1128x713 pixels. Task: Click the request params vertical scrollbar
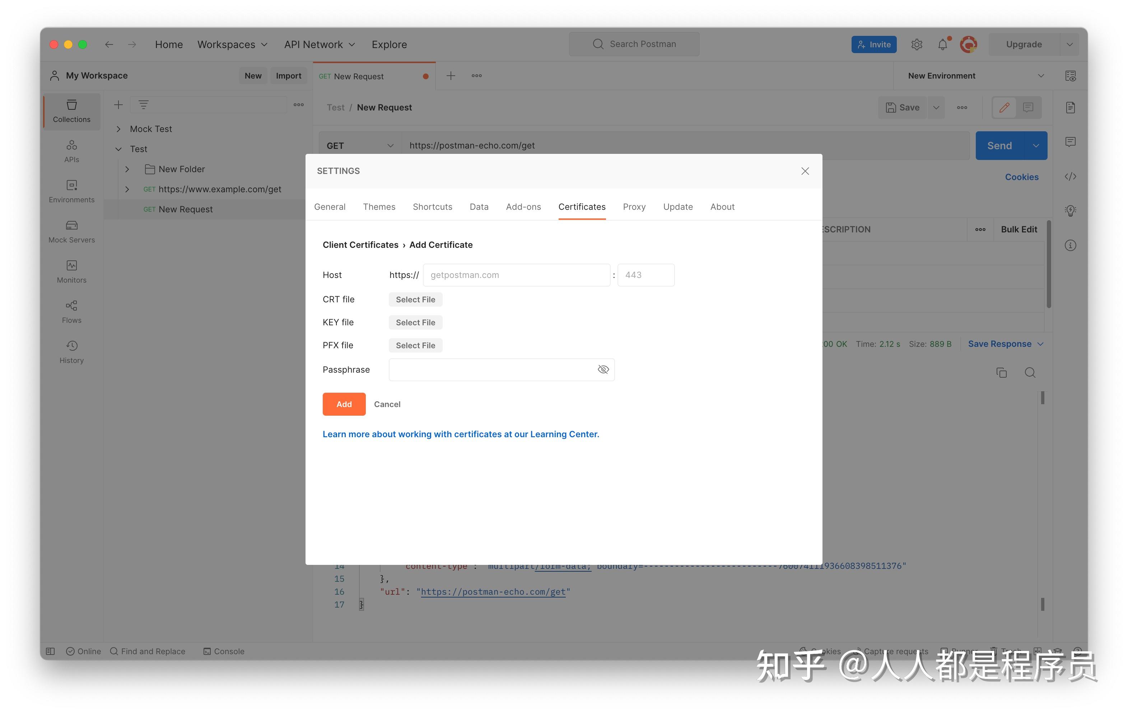[1048, 264]
